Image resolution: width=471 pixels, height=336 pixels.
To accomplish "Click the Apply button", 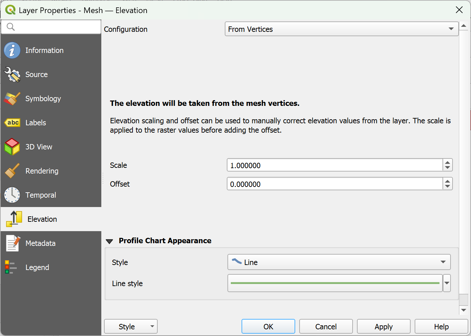I will [383, 326].
